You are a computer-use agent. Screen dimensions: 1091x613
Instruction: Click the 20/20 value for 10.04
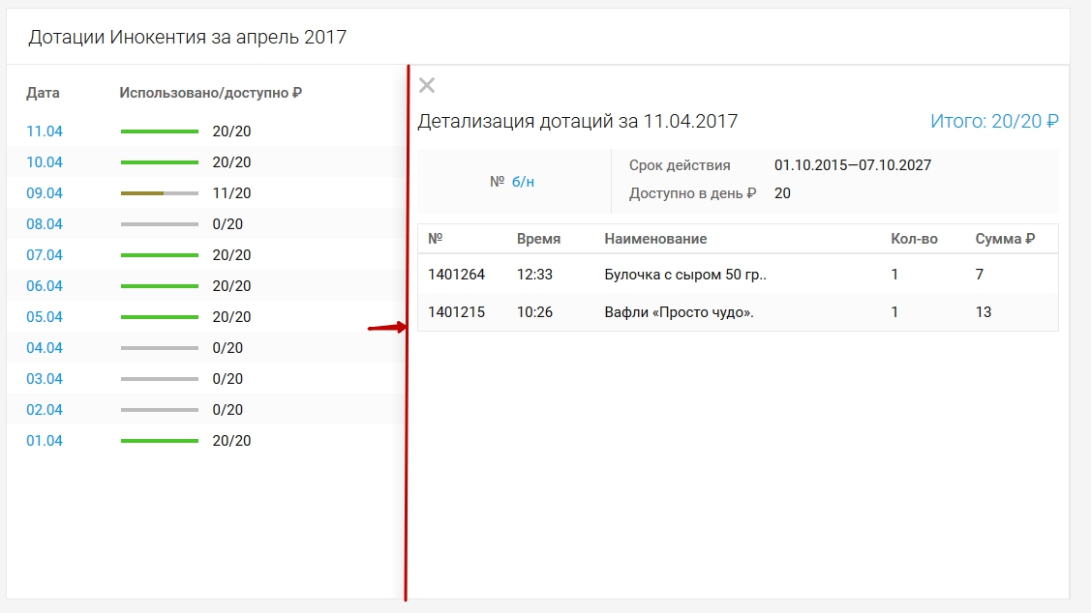(231, 161)
